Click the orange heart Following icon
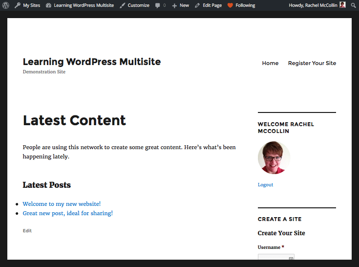 coord(230,5)
